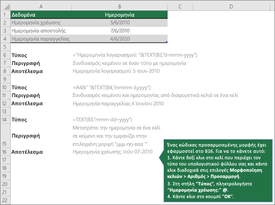
Task: Click the =TEXT(B3,"mmm-dd~yyyy") formula cell
Action: coord(102,120)
